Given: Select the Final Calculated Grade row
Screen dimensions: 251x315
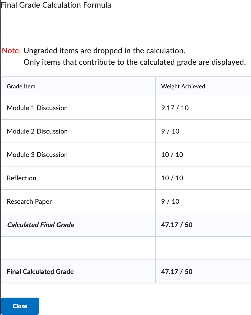Looking at the screenshot, I should 40,272.
